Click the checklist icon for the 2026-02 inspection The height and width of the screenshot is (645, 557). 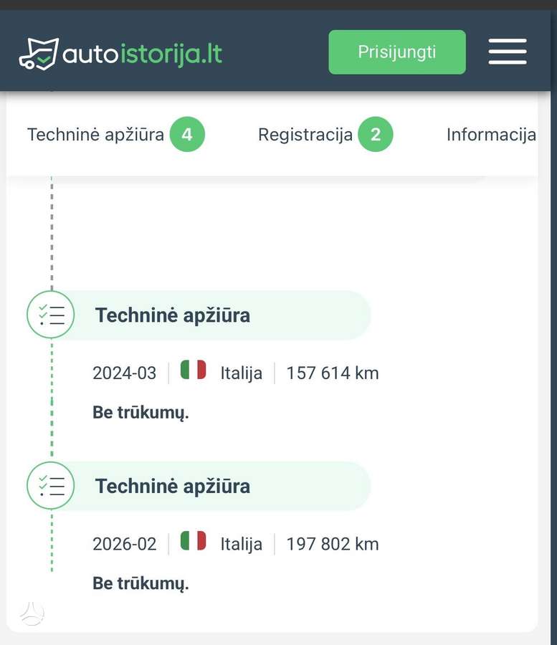pyautogui.click(x=51, y=485)
